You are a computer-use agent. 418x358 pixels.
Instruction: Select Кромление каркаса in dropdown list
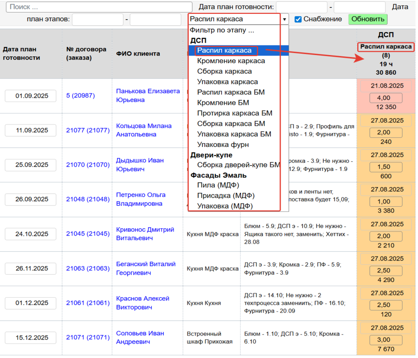click(231, 61)
